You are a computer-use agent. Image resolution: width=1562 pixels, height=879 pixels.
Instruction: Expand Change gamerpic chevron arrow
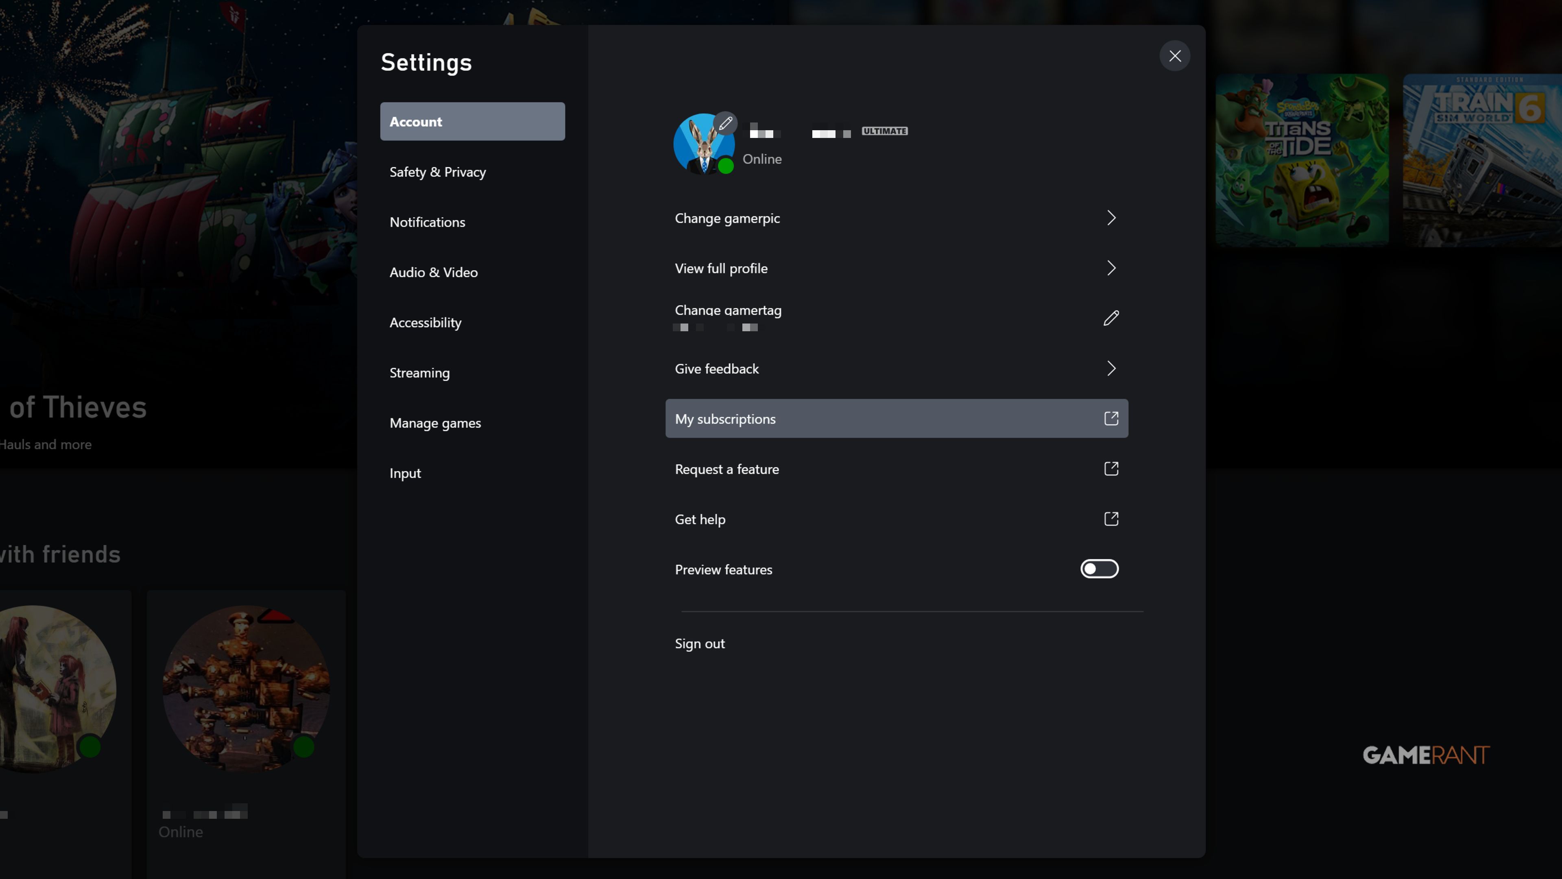(1111, 218)
